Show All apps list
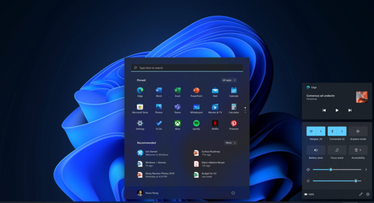This screenshot has height=203, width=374. [x=229, y=80]
